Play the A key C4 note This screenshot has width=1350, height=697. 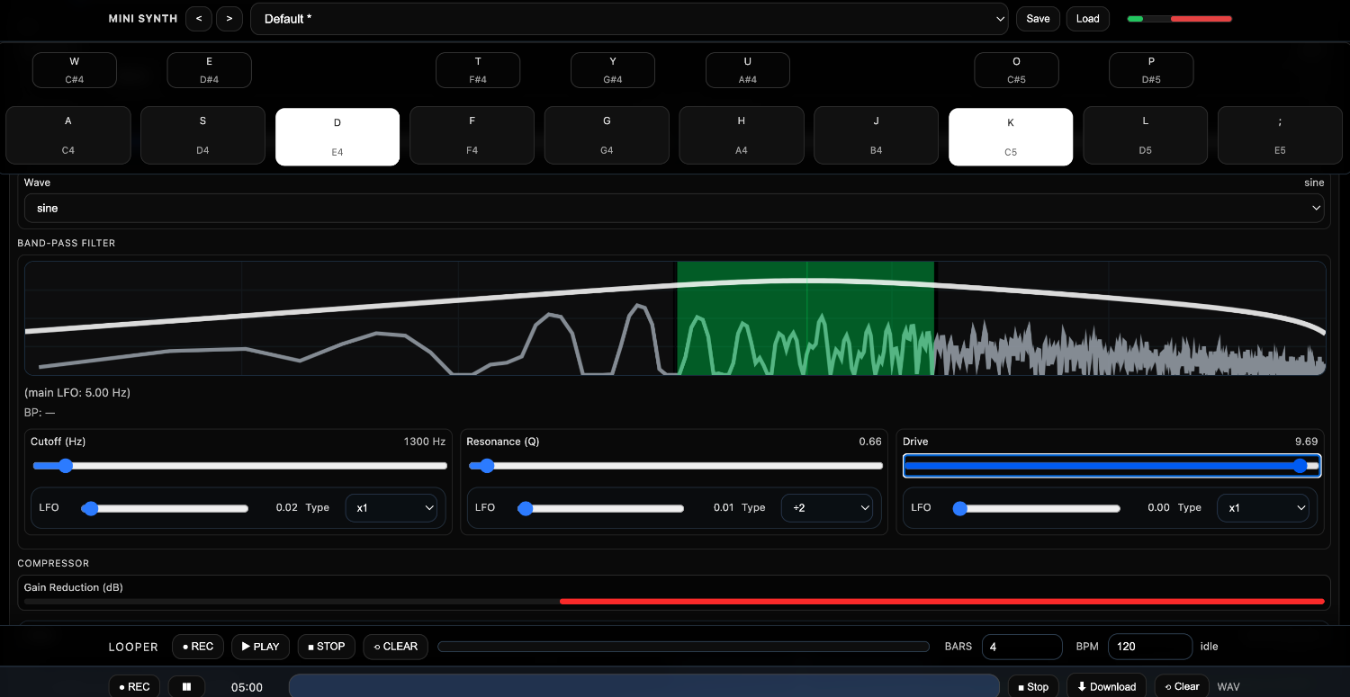pos(68,136)
